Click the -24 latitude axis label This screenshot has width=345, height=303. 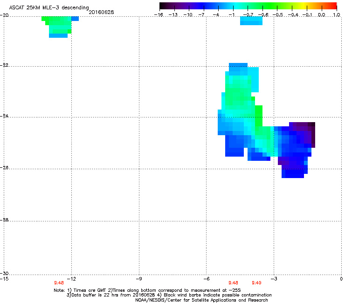pyautogui.click(x=4, y=116)
